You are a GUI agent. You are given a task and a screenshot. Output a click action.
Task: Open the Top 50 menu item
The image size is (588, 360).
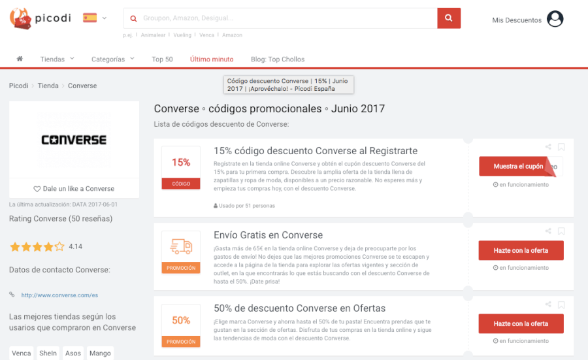pyautogui.click(x=162, y=59)
